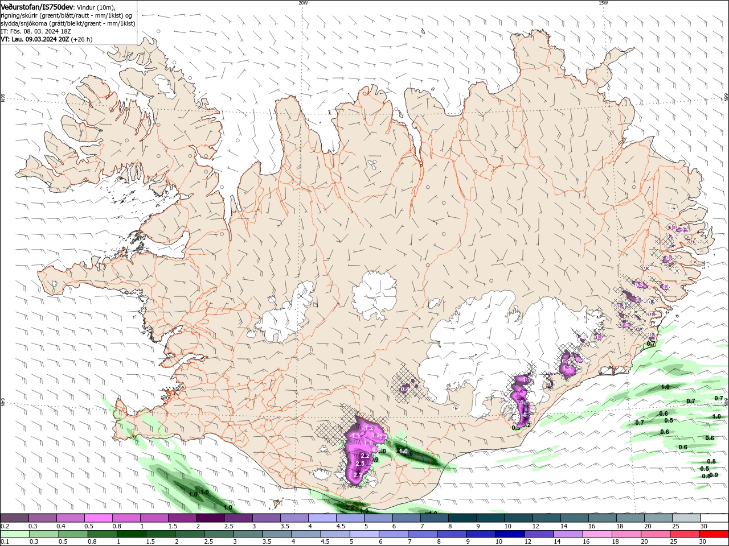Pick the white snow-scale swatch at 30
729x546 pixels.
tap(714, 518)
